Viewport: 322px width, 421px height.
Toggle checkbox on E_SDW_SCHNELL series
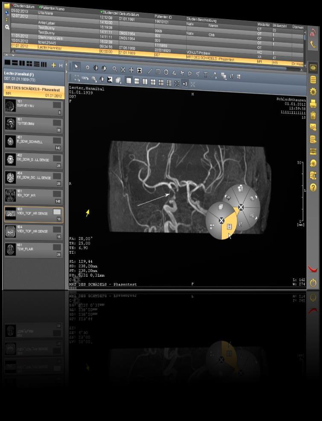57,141
